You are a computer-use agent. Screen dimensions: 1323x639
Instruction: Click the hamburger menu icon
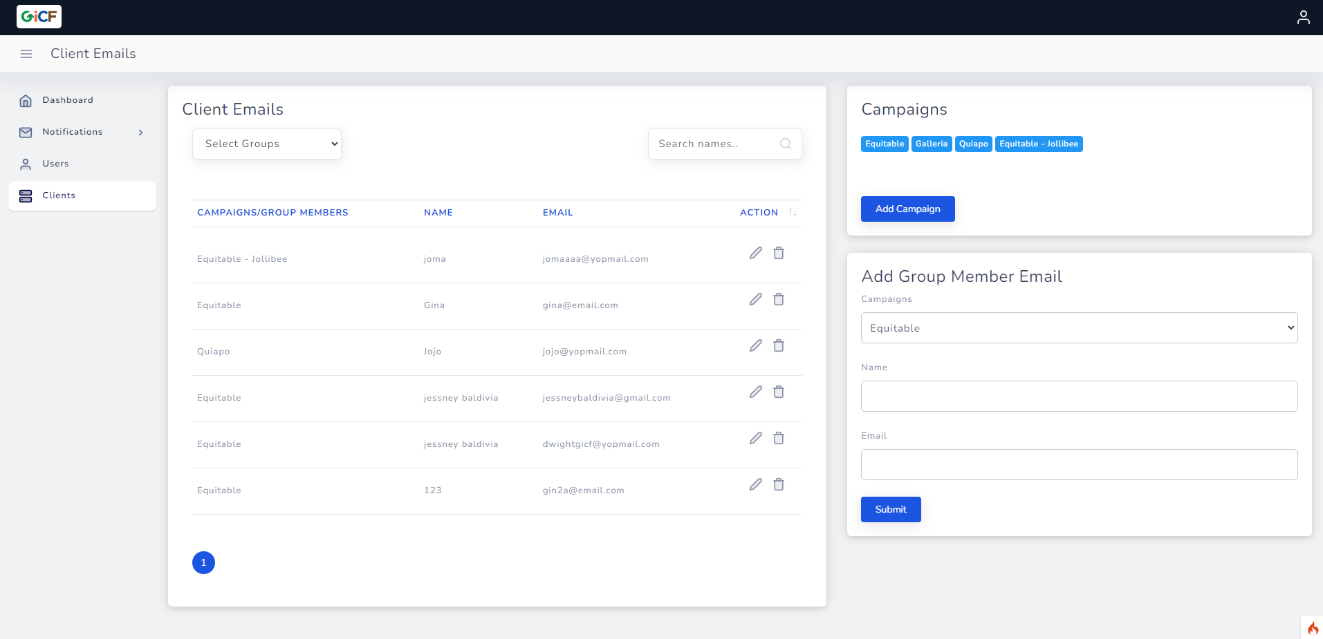(x=26, y=54)
